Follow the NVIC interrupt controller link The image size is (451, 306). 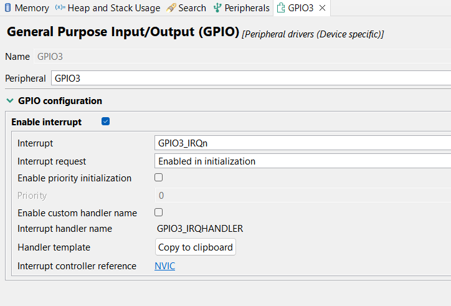point(164,266)
